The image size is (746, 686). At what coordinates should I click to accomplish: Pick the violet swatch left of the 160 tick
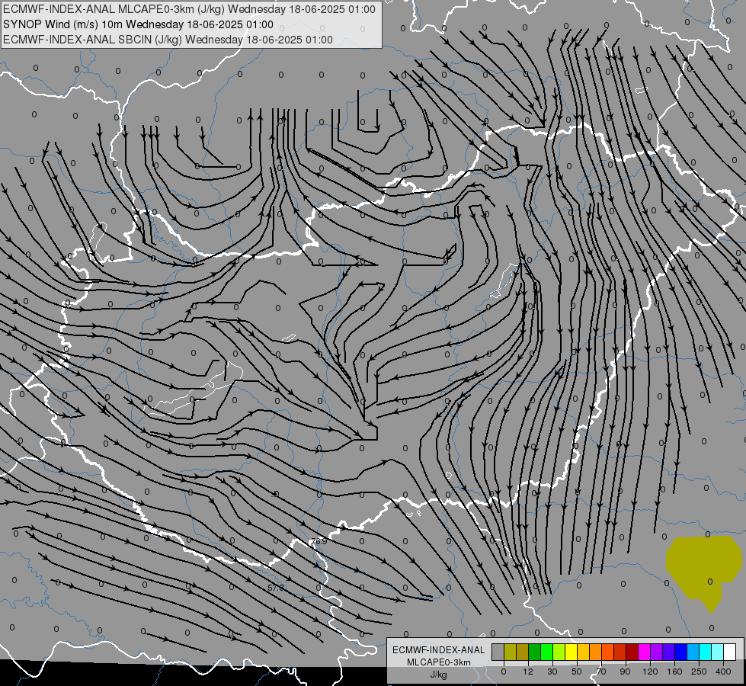point(669,652)
